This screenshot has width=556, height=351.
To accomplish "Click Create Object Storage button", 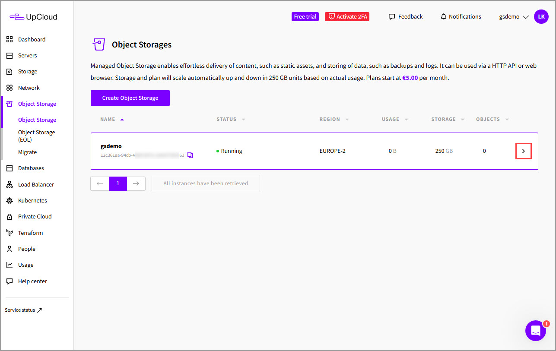I will click(130, 98).
